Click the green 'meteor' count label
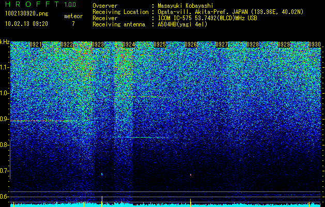Screen dimensions: 325x207 [x=73, y=16]
